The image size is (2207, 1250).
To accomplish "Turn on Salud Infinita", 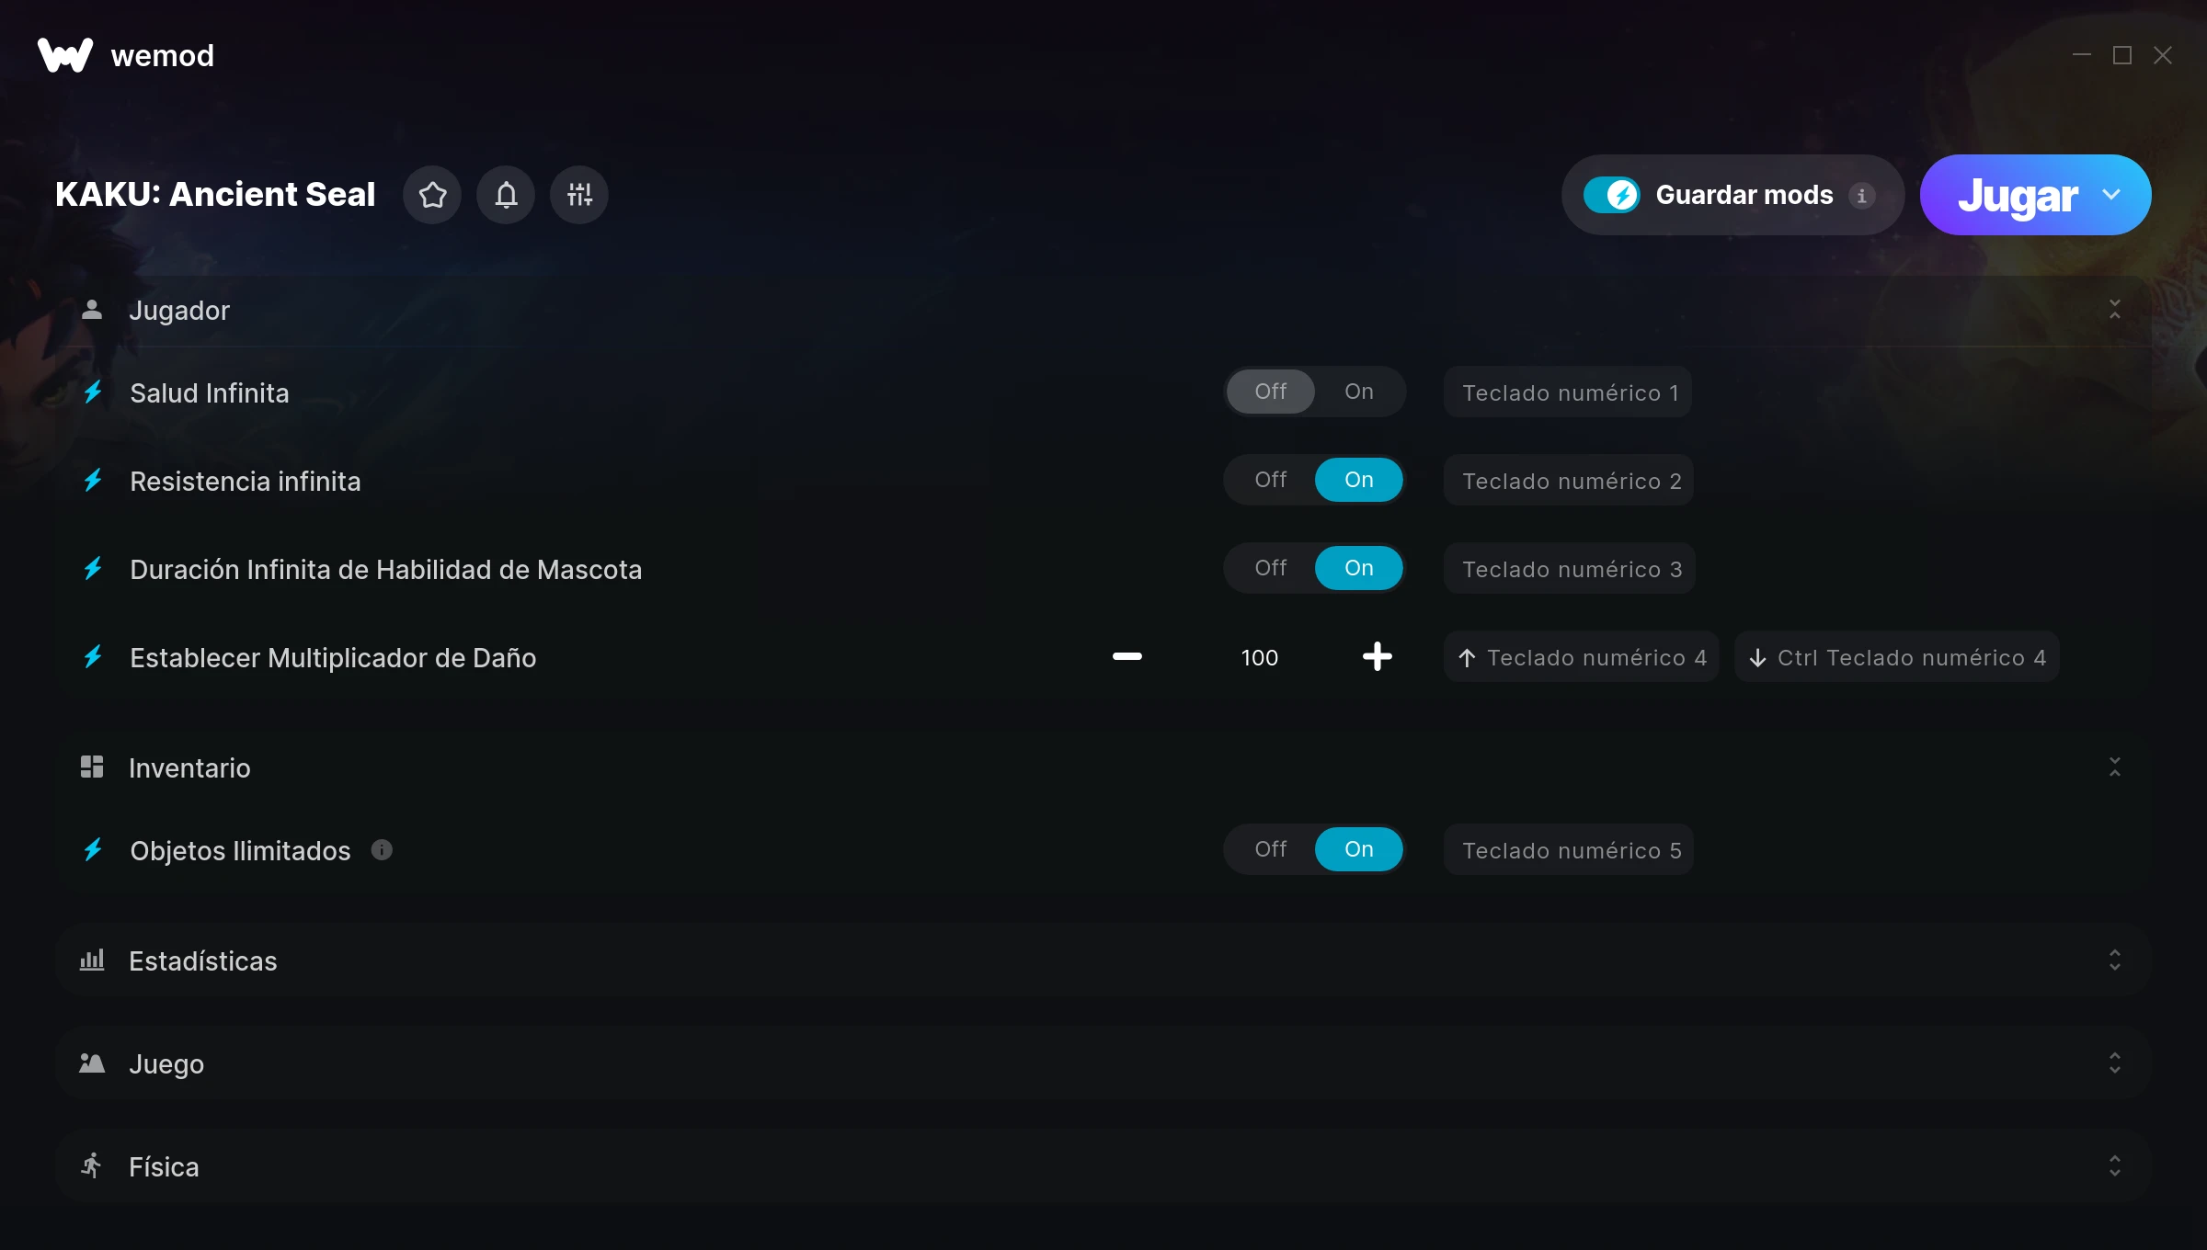I will (x=1358, y=392).
